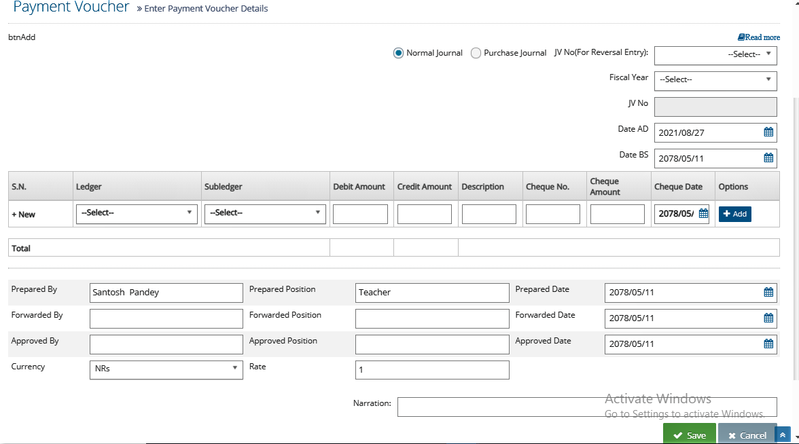
Task: Save the payment voucher
Action: coord(690,434)
